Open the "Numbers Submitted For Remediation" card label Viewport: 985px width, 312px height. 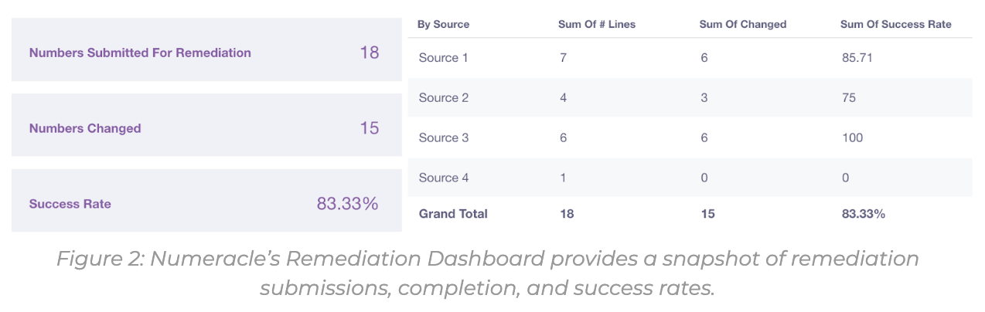click(140, 53)
